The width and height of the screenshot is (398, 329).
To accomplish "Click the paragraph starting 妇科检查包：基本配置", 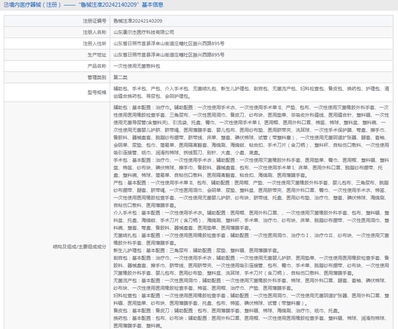I will pyautogui.click(x=251, y=299).
